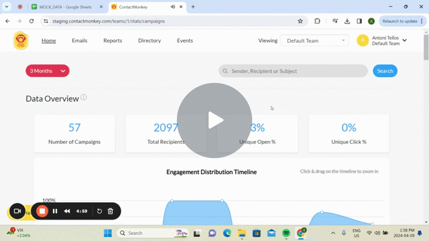Toggle the camera icon in recorder widget

click(17, 212)
